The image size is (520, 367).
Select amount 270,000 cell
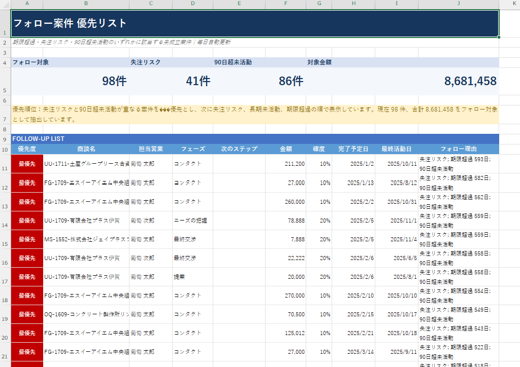click(285, 296)
